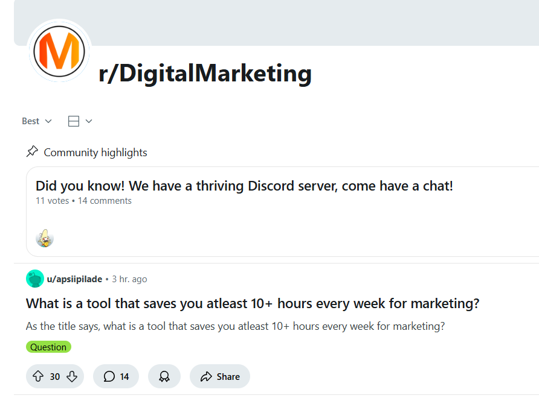Image resolution: width=539 pixels, height=404 pixels.
Task: Click the Share arrow icon
Action: [x=206, y=376]
